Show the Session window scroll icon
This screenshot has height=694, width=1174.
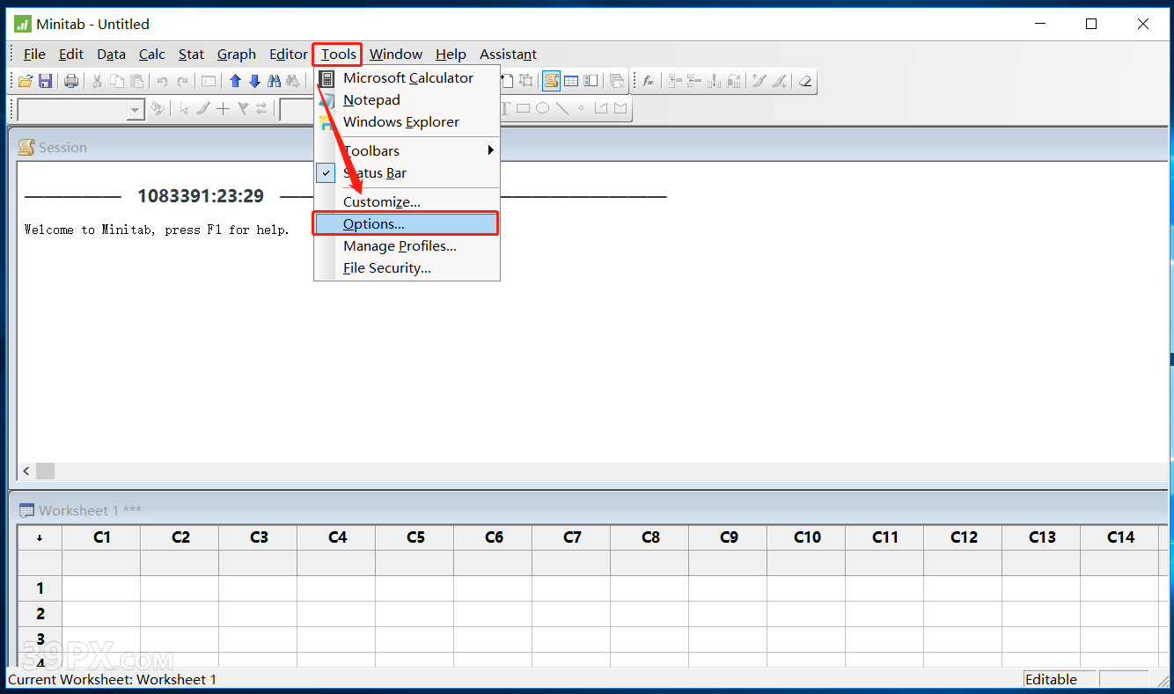click(x=551, y=81)
